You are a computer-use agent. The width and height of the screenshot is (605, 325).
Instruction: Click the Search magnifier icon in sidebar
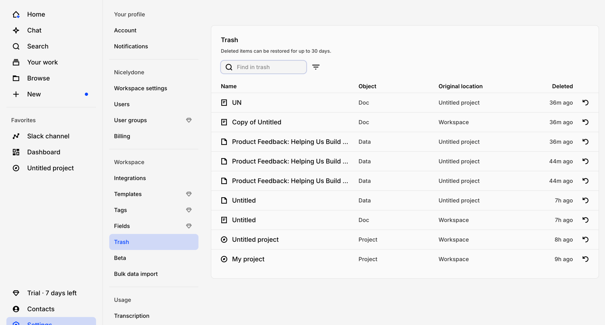16,46
